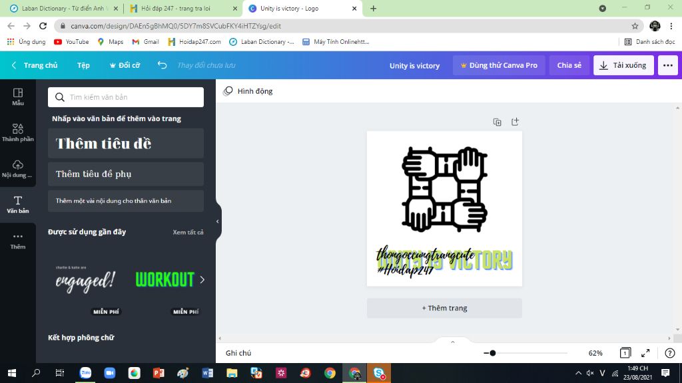Click the volume icon in system tray
Image resolution: width=682 pixels, height=383 pixels.
[x=590, y=373]
